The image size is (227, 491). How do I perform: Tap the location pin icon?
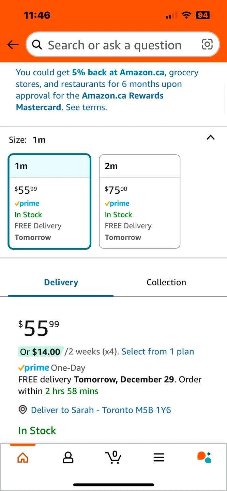point(23,410)
